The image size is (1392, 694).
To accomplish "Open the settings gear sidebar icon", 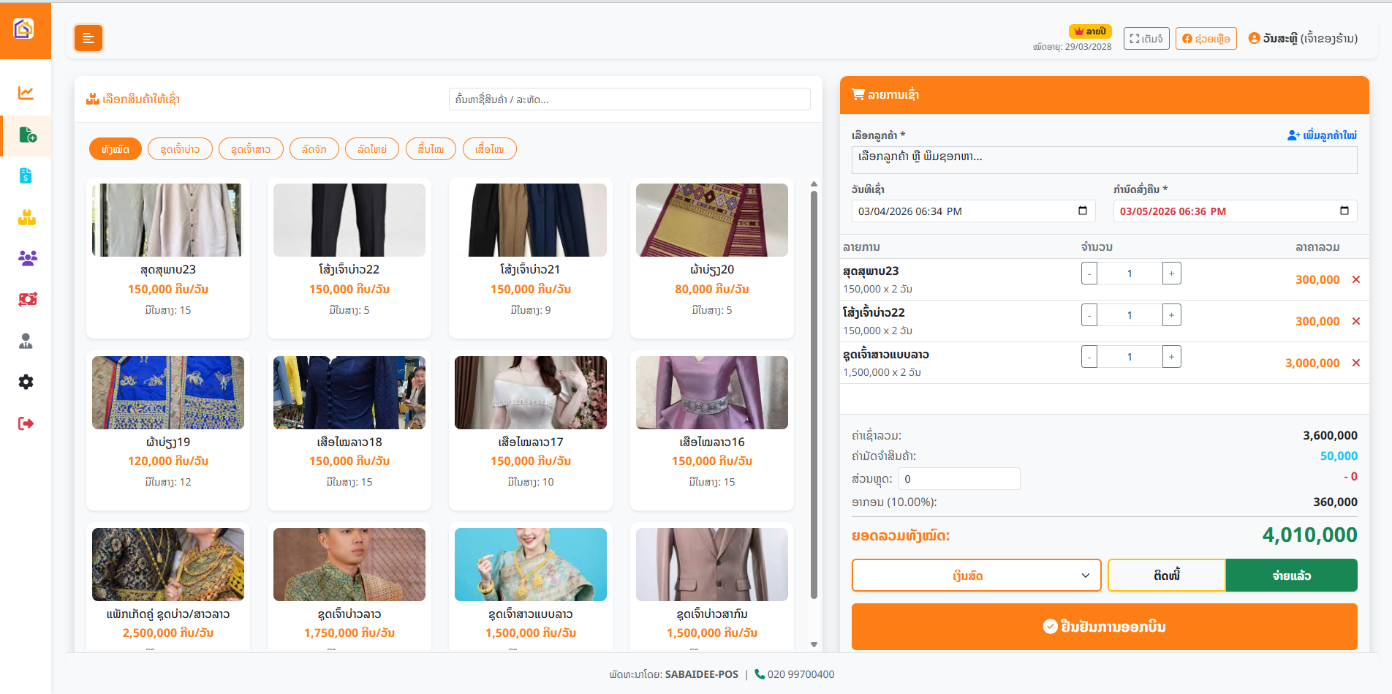I will tap(26, 382).
